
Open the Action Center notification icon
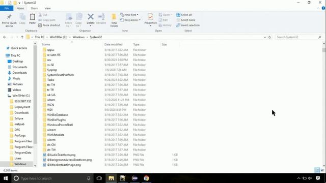point(318,178)
